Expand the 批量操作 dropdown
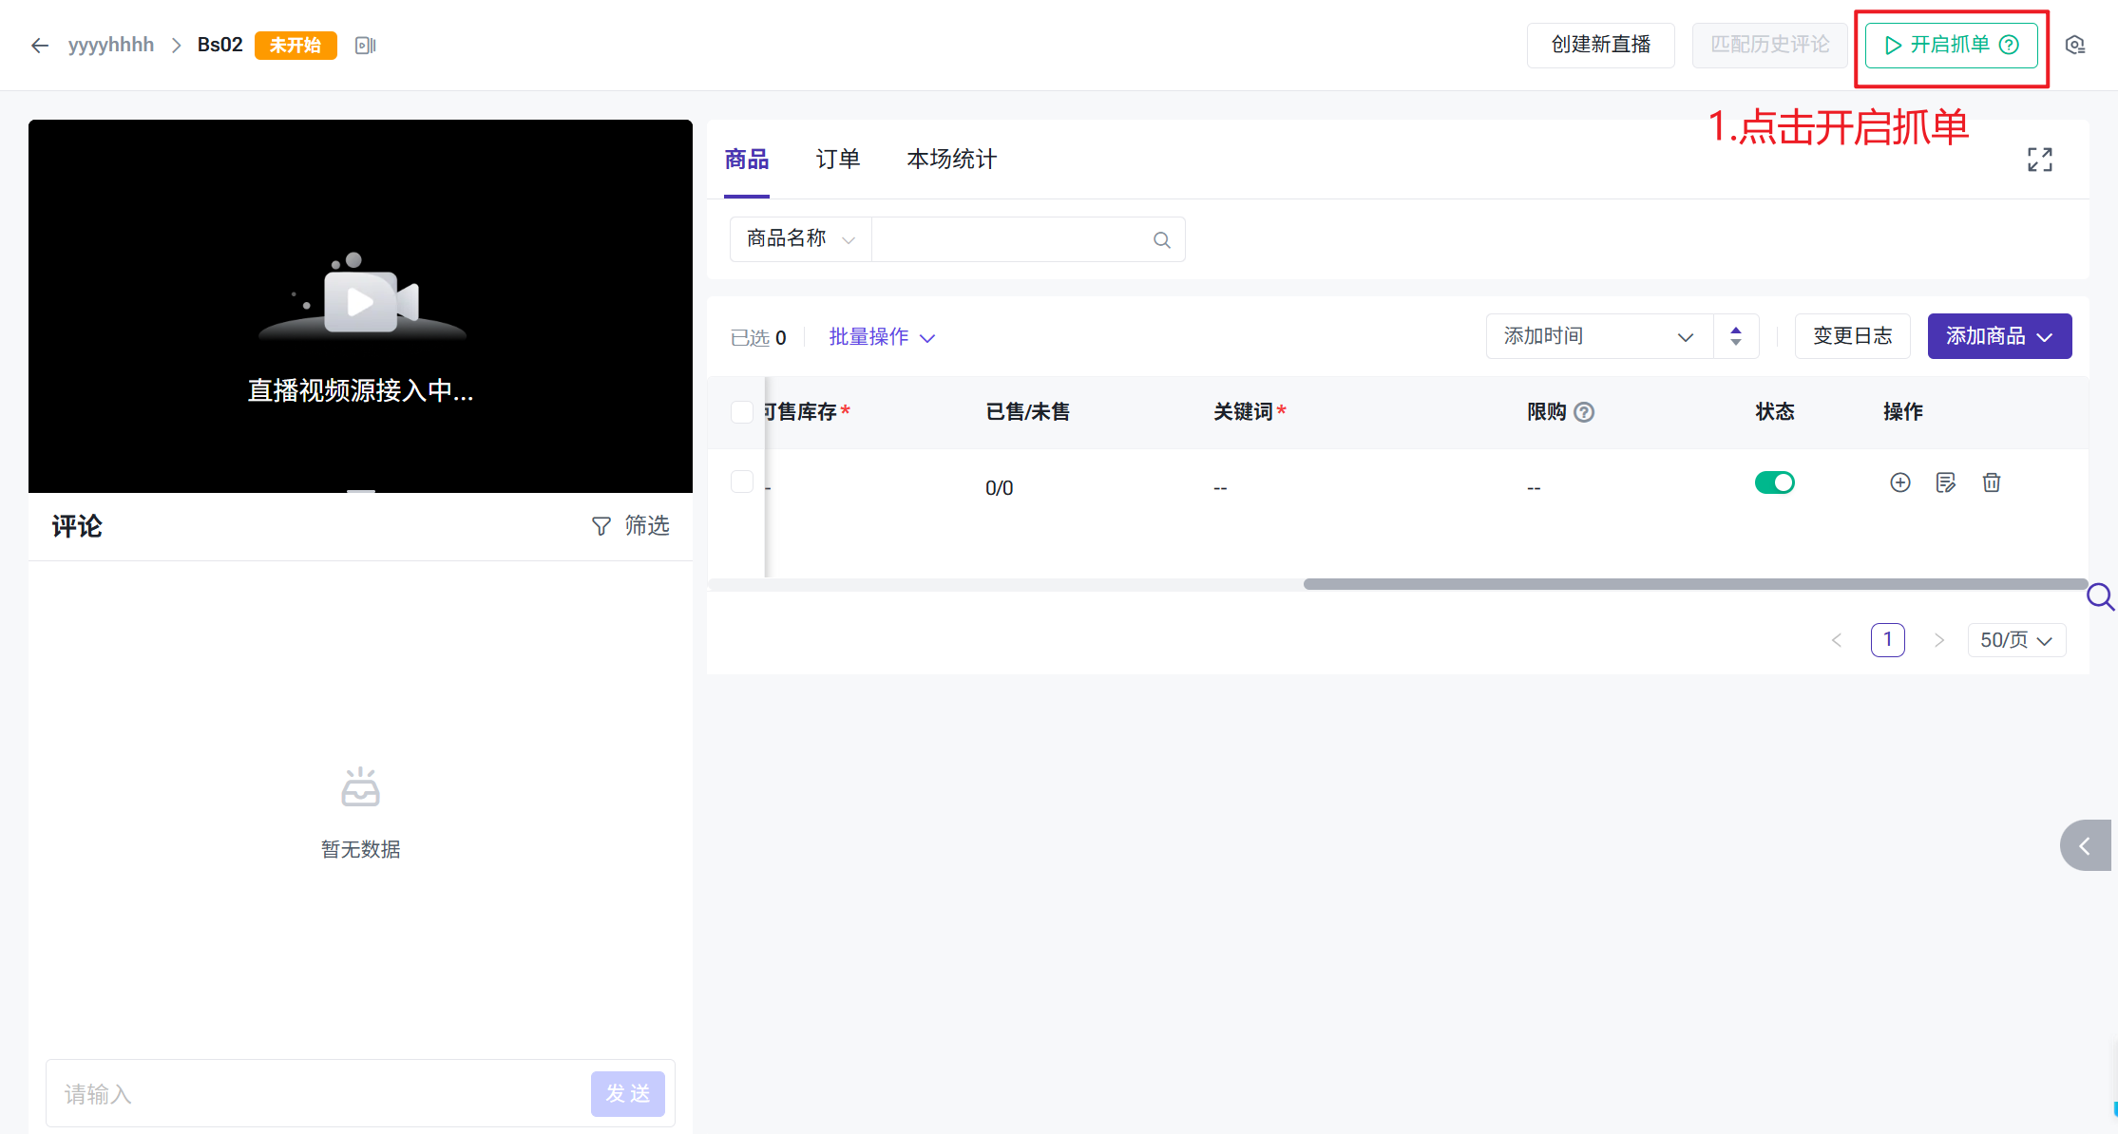This screenshot has height=1134, width=2118. (882, 337)
